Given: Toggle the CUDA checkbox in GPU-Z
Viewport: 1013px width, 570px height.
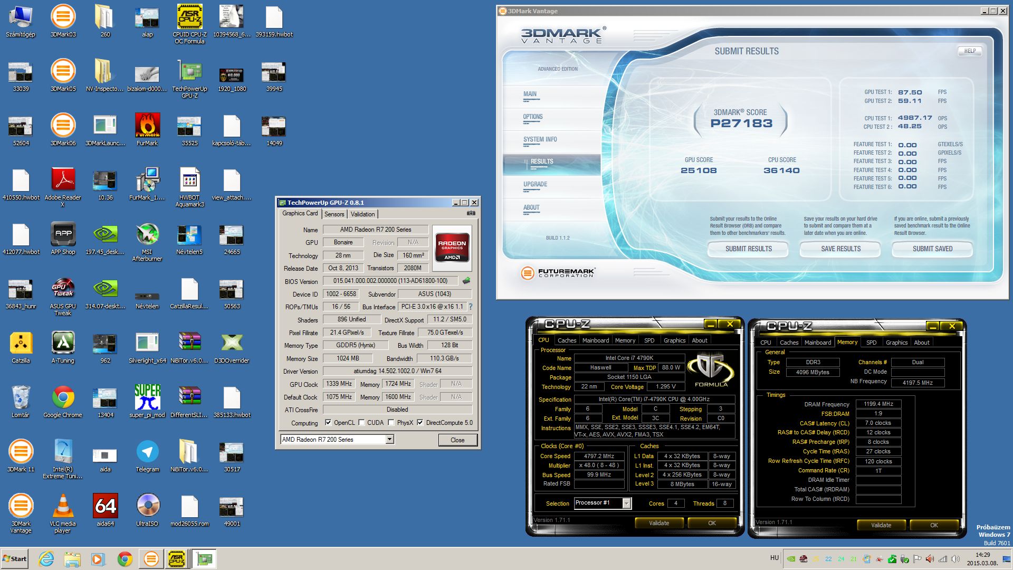Looking at the screenshot, I should [362, 423].
